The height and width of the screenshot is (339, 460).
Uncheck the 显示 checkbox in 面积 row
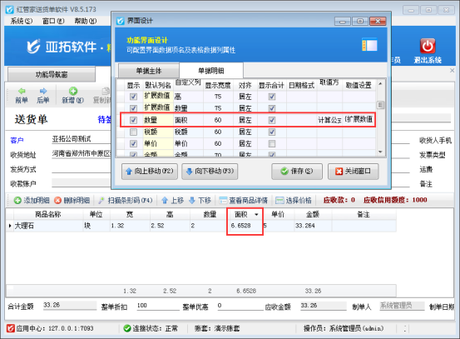click(x=133, y=120)
